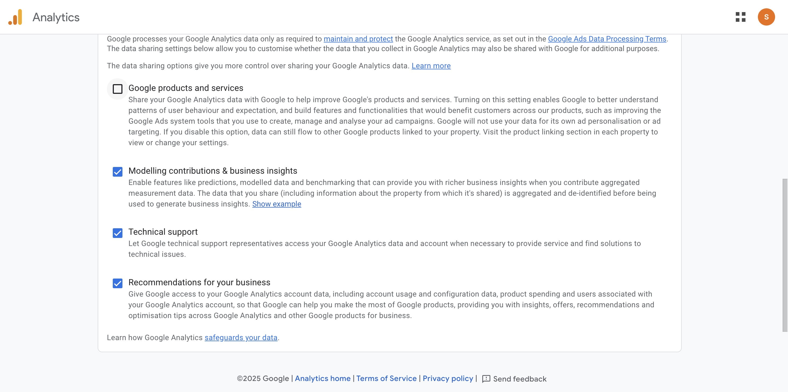
Task: Click the Analytics bar-chart logo icon
Action: click(x=16, y=17)
